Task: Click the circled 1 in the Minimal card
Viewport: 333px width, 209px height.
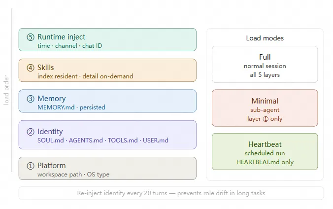Action: pos(266,119)
